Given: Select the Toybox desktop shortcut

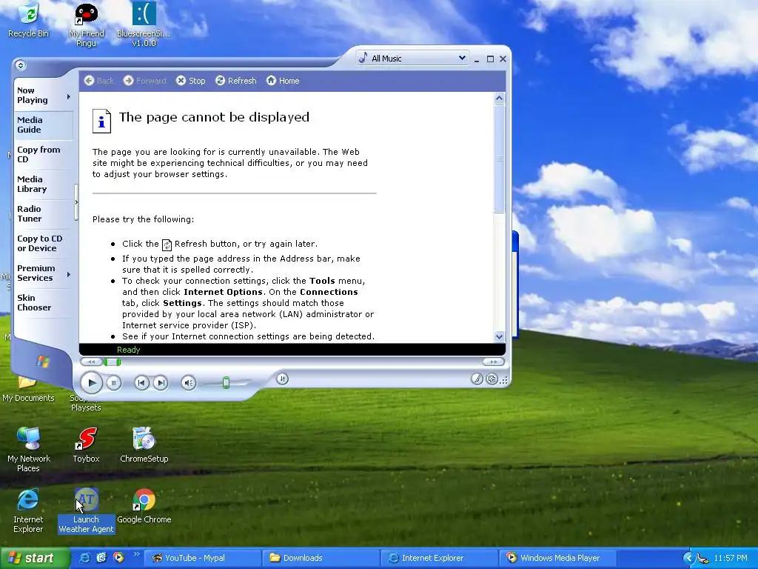Looking at the screenshot, I should 86,445.
